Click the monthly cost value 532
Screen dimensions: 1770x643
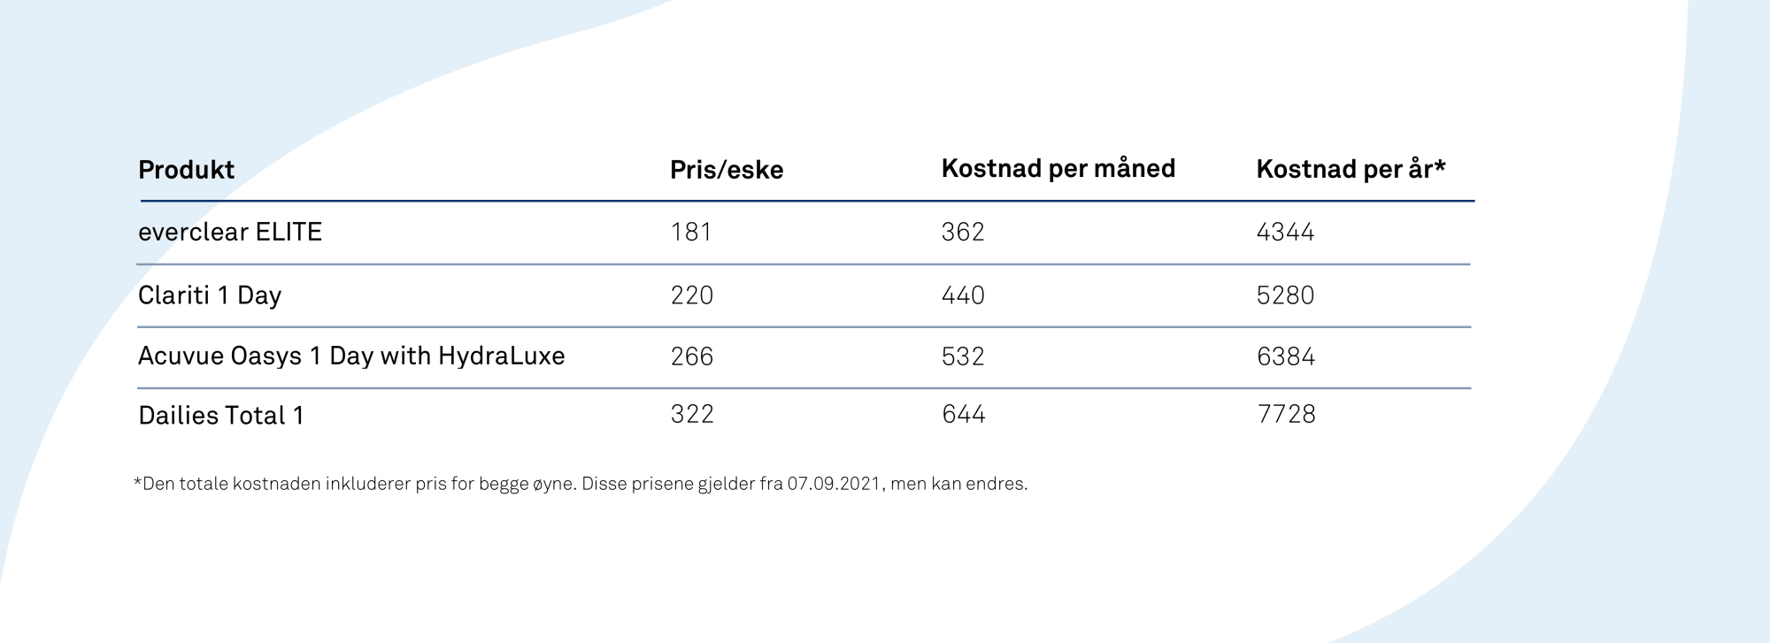pyautogui.click(x=963, y=356)
